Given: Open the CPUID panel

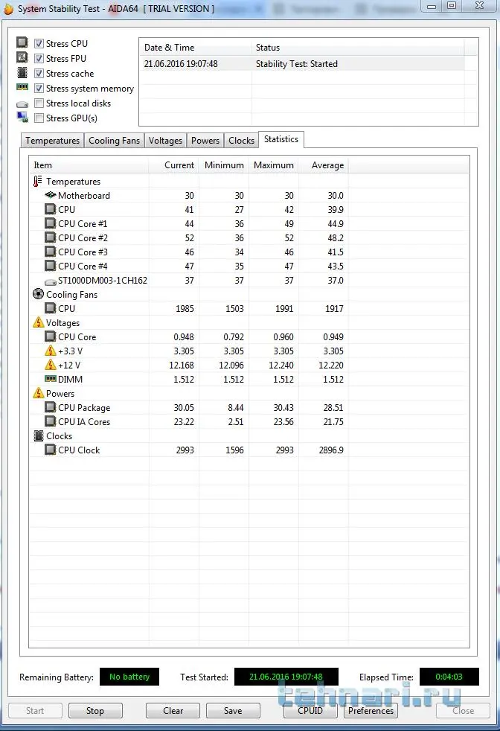Looking at the screenshot, I should [x=310, y=710].
